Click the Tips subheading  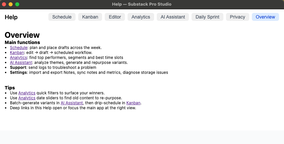coord(10,88)
